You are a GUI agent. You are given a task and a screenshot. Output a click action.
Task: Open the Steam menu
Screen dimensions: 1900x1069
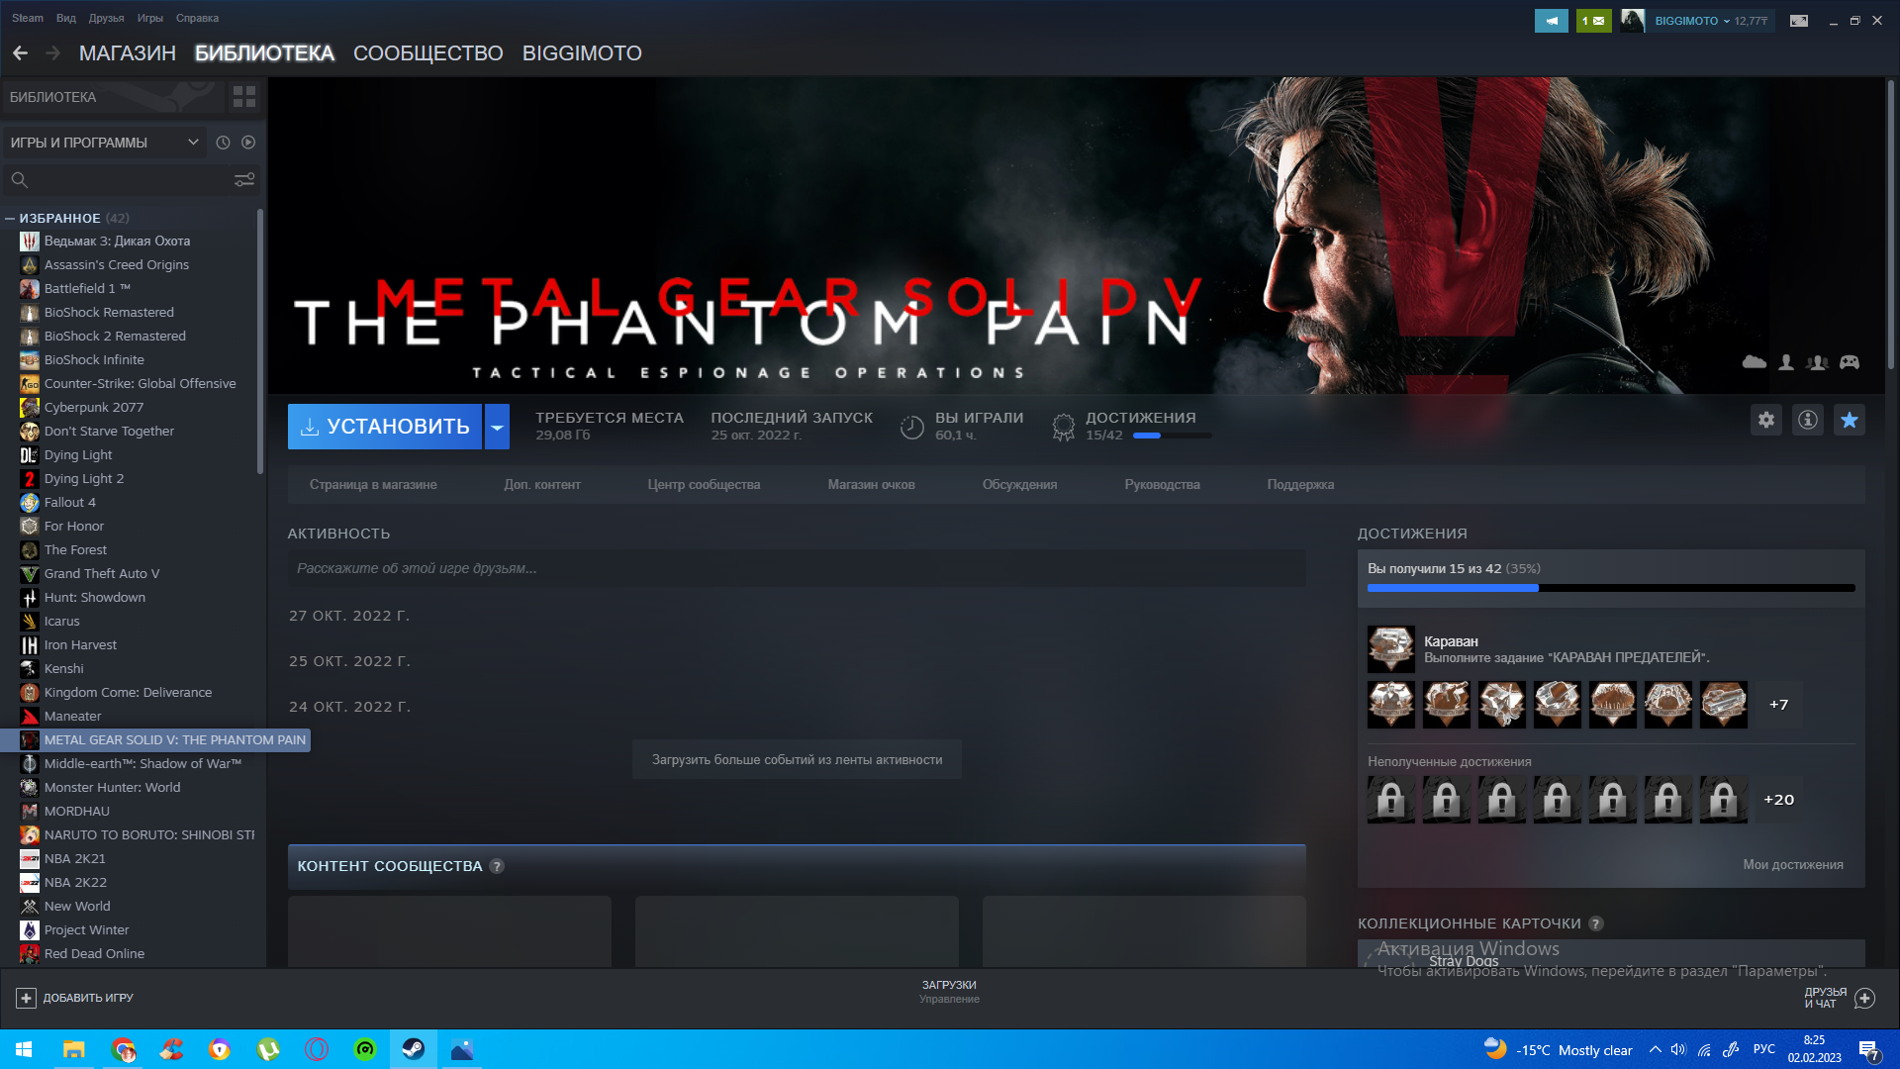coord(28,18)
